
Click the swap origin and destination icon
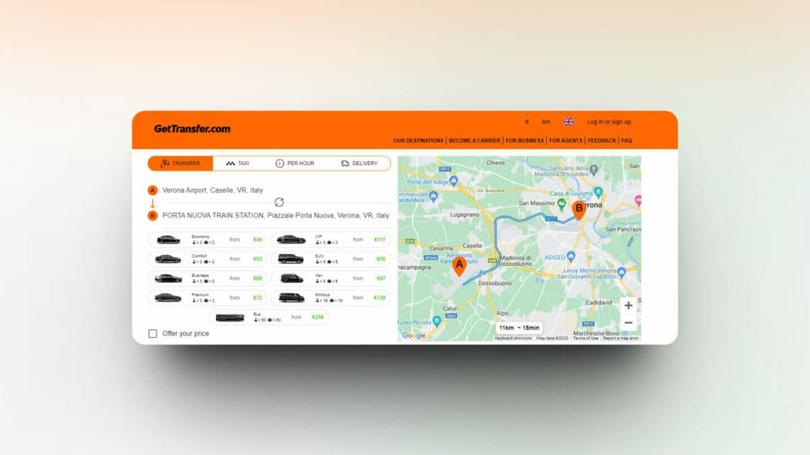click(x=279, y=202)
